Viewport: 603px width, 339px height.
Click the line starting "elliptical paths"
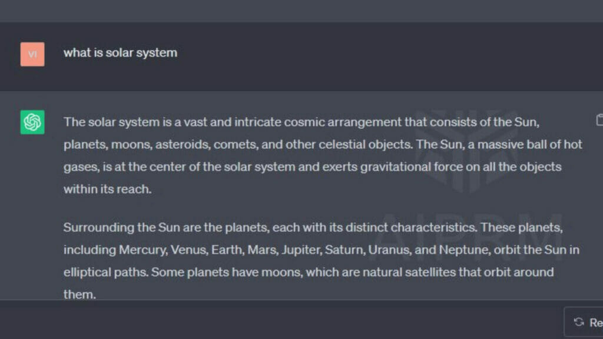tap(309, 272)
